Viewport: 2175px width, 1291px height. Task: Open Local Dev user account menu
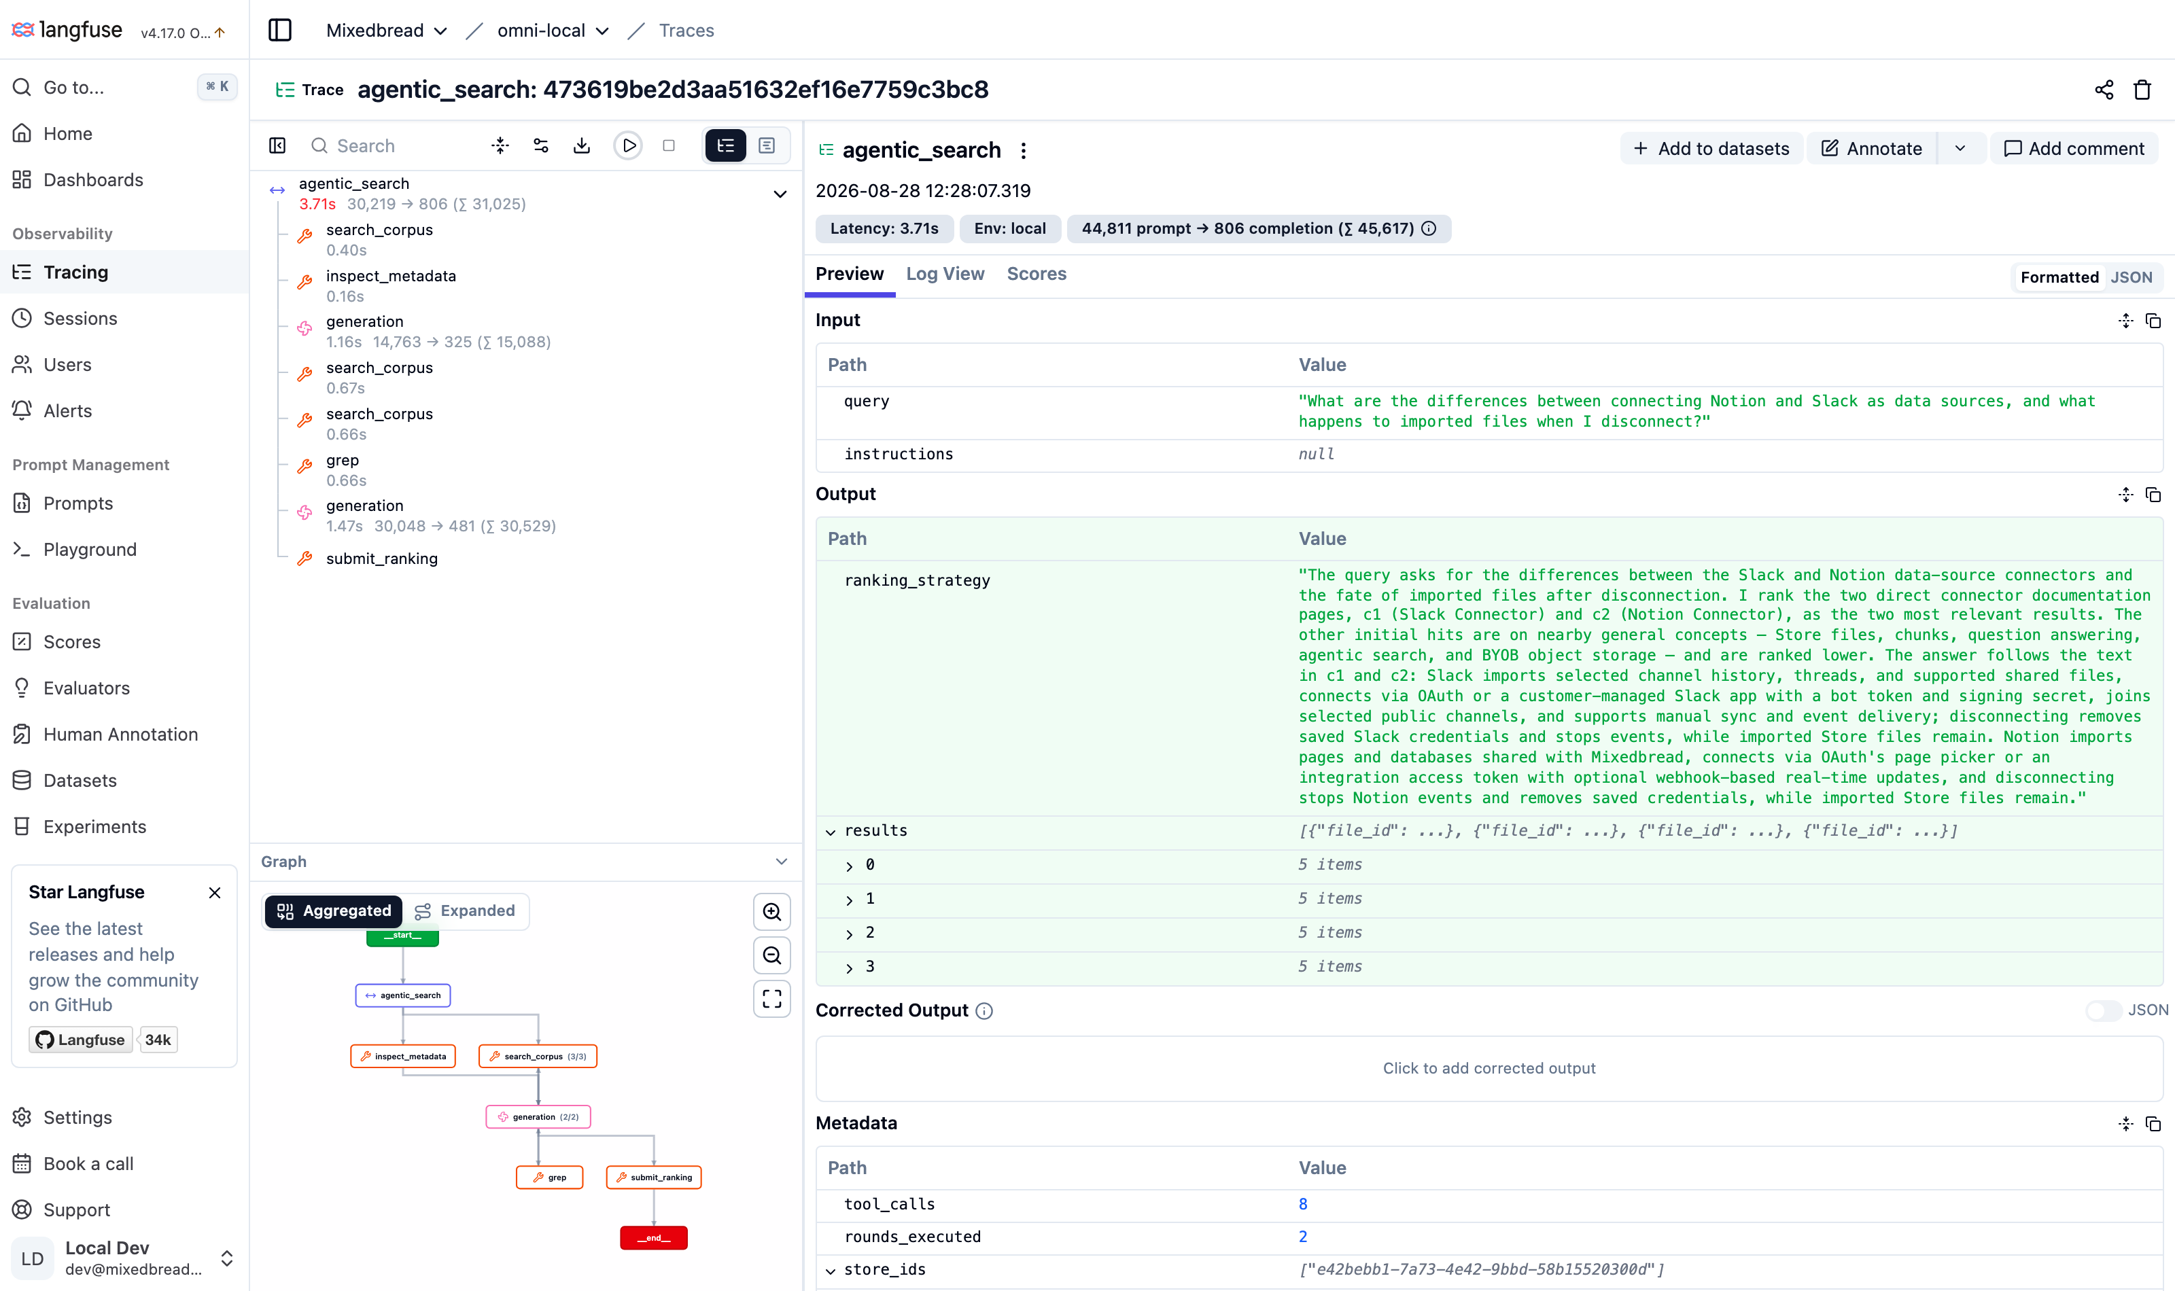click(124, 1258)
